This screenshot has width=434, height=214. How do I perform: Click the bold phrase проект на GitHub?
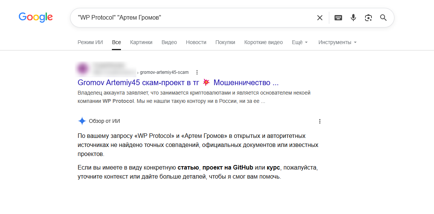pos(228,168)
